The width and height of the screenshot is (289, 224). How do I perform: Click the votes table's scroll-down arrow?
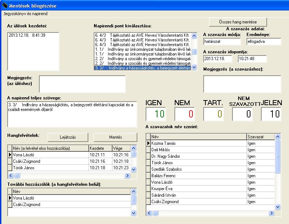277,207
